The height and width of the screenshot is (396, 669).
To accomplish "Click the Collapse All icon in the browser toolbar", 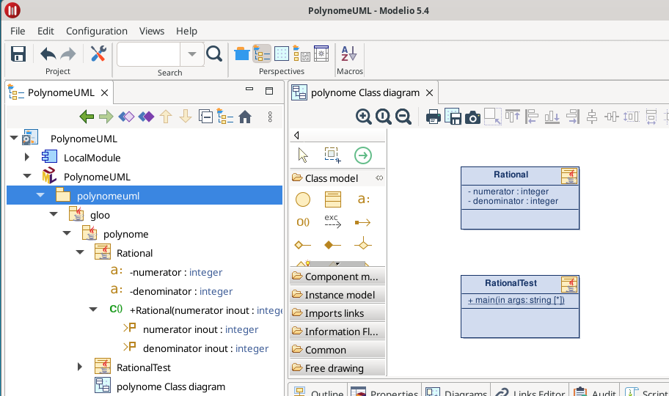I will point(206,117).
